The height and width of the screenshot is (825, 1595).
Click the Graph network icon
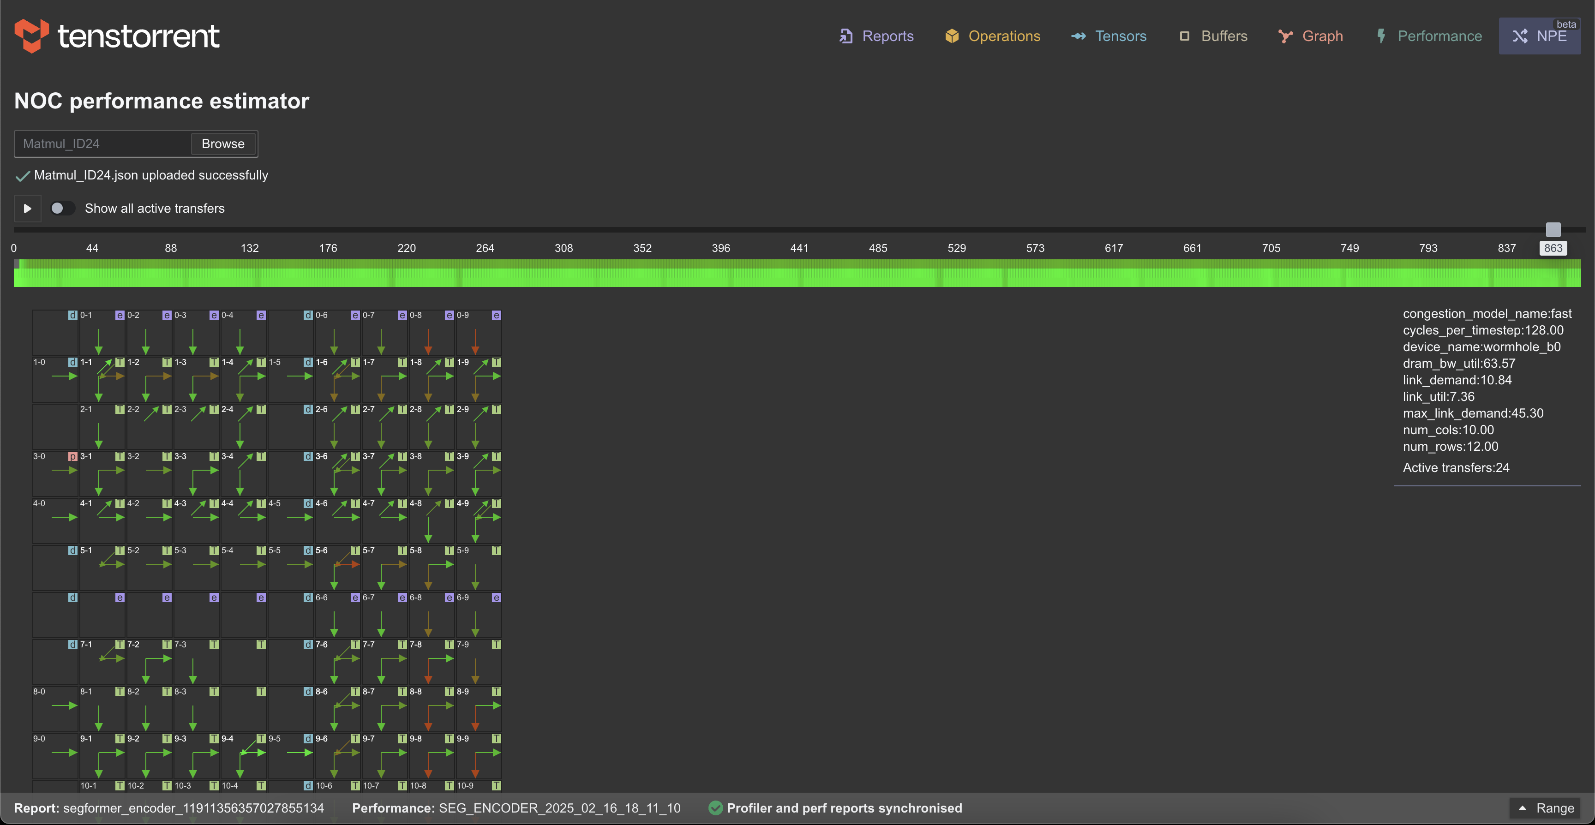pyautogui.click(x=1285, y=36)
